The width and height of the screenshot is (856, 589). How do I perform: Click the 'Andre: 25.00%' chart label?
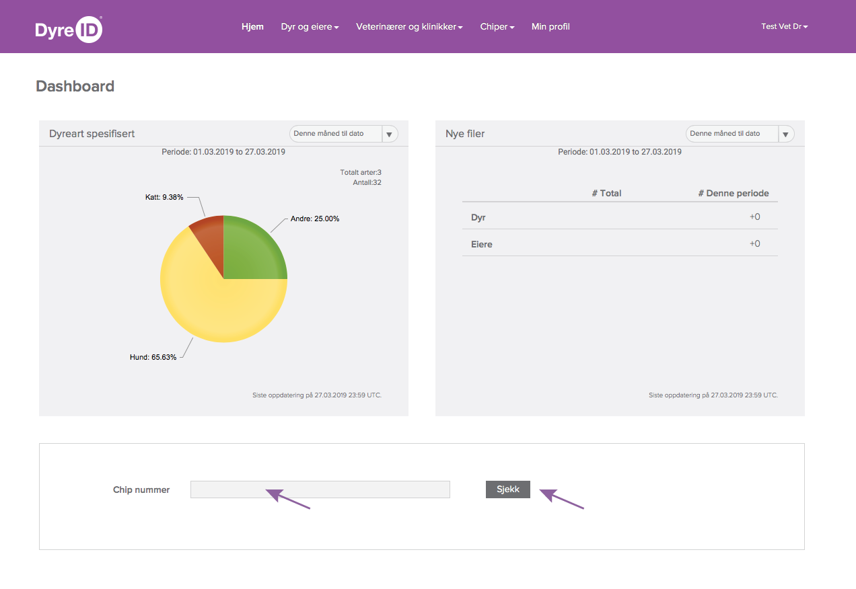click(315, 219)
